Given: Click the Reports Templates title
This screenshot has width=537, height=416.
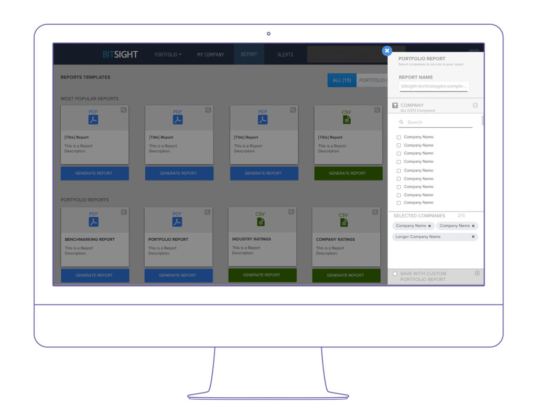Looking at the screenshot, I should 85,77.
